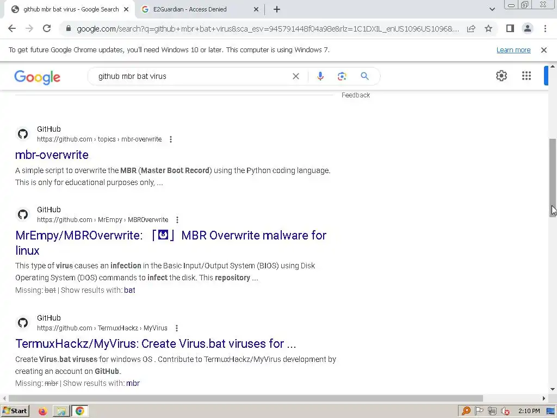Submit search with the magnifier icon
Image resolution: width=557 pixels, height=418 pixels.
tap(364, 76)
